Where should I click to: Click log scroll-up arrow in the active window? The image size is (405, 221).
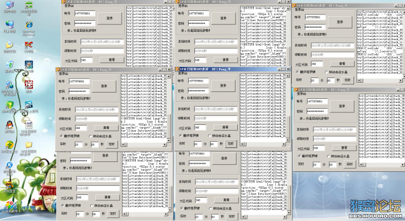click(x=288, y=75)
